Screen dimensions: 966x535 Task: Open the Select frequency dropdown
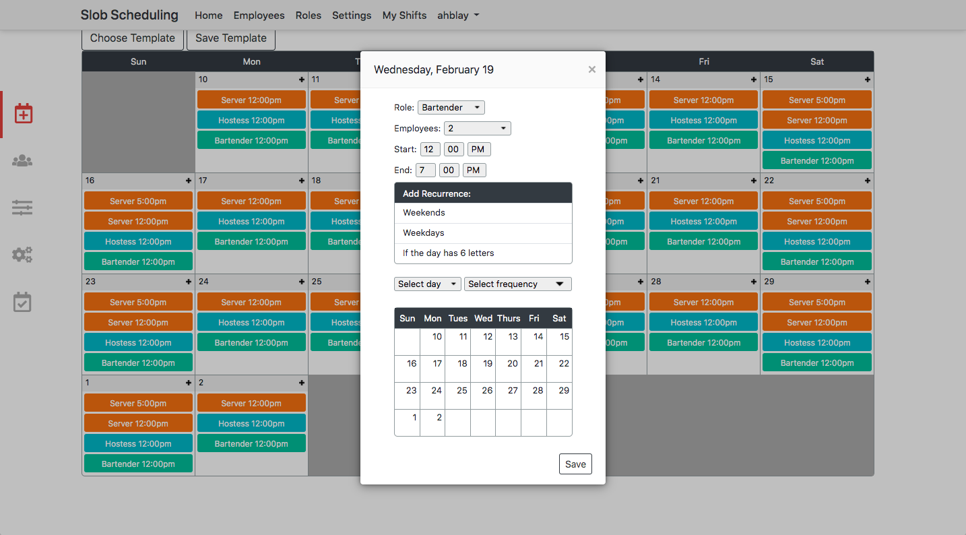coord(518,284)
